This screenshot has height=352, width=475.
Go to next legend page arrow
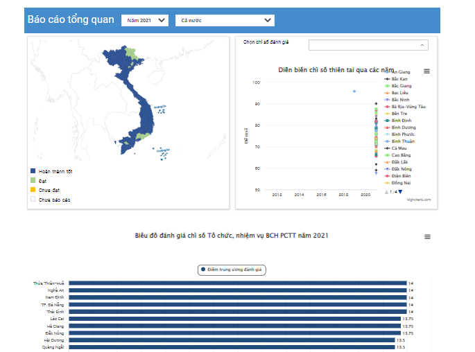400,191
